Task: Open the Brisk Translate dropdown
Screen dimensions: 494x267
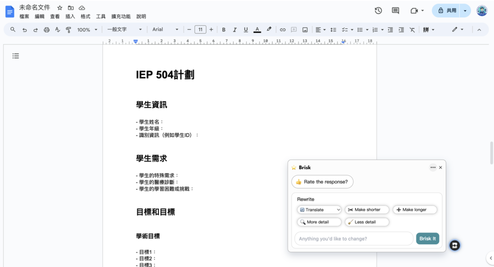Action: pos(319,210)
